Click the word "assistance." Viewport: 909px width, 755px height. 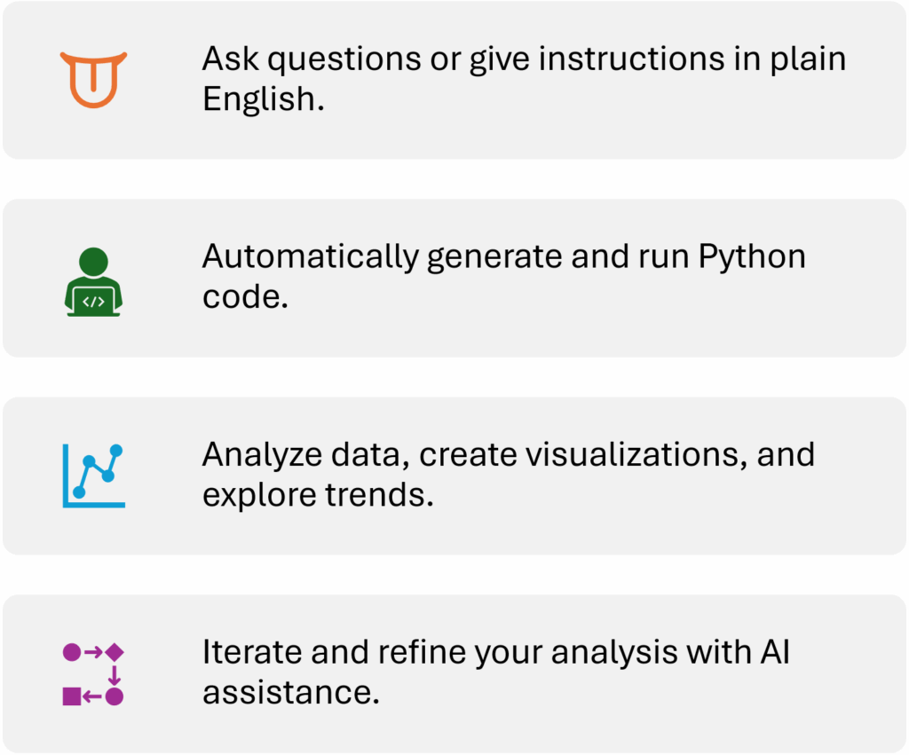tap(290, 692)
